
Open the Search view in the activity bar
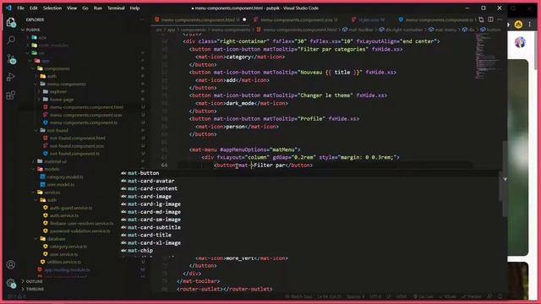click(11, 41)
